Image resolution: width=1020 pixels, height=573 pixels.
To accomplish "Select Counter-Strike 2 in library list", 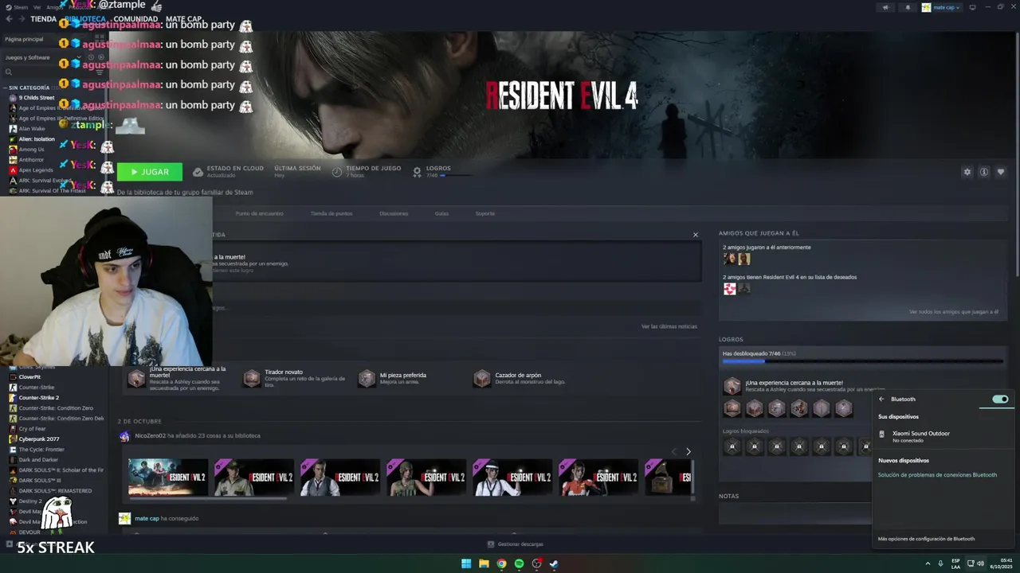I will tap(39, 398).
